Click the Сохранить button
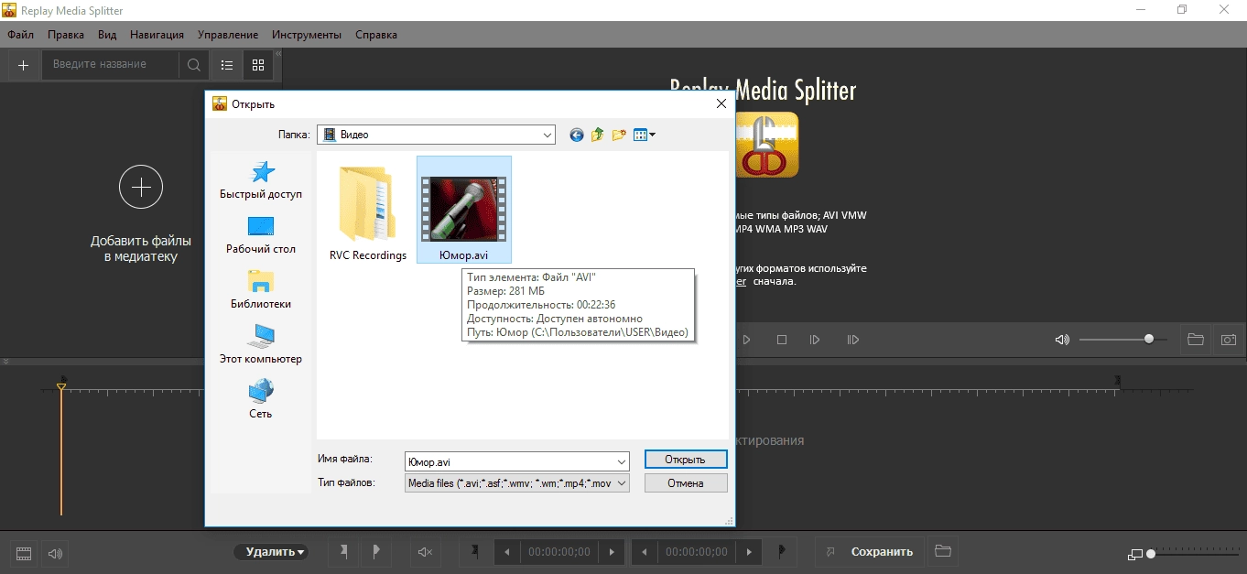This screenshot has height=574, width=1247. (x=871, y=552)
